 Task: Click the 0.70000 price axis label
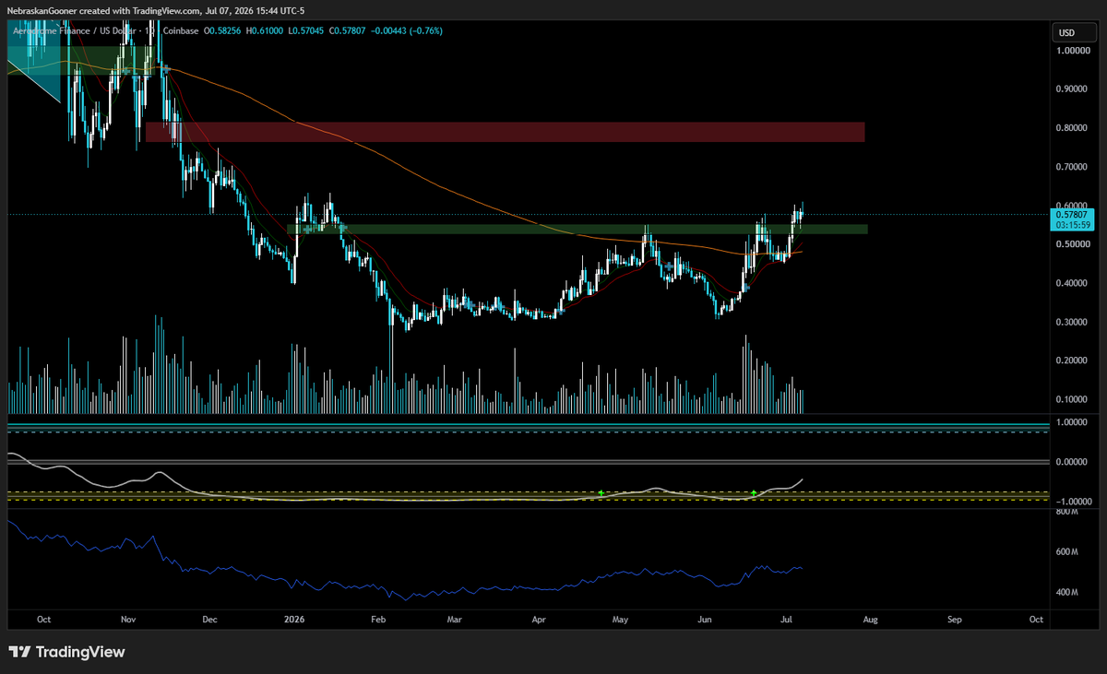pos(1071,167)
